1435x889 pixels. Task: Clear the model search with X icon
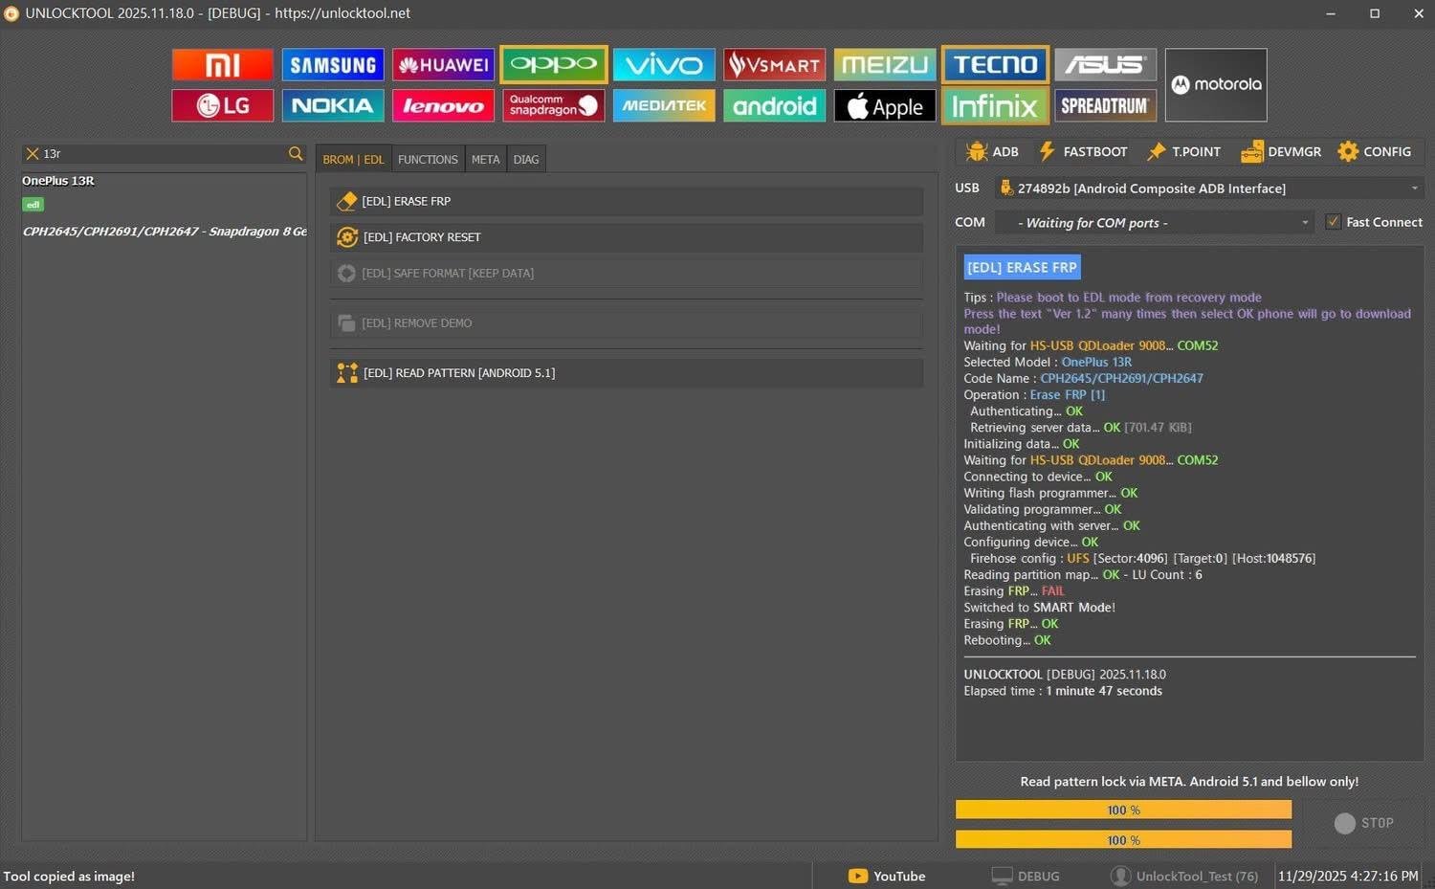33,153
